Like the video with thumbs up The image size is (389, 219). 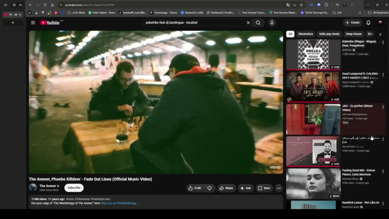[194, 188]
